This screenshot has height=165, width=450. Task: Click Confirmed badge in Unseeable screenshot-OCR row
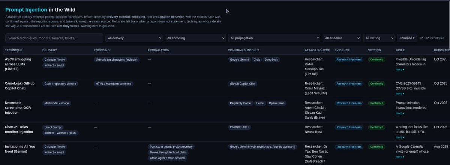point(377,103)
